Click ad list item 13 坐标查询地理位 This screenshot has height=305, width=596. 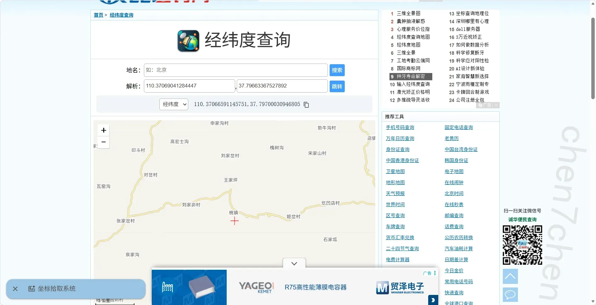(x=472, y=14)
